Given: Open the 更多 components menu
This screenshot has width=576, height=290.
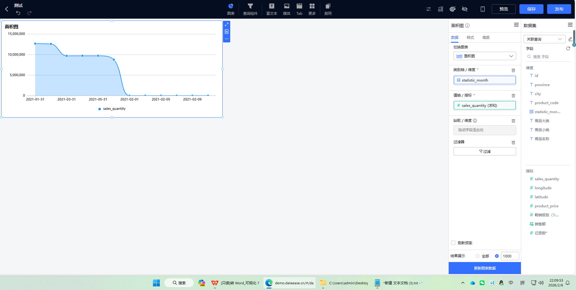Looking at the screenshot, I should click(312, 9).
